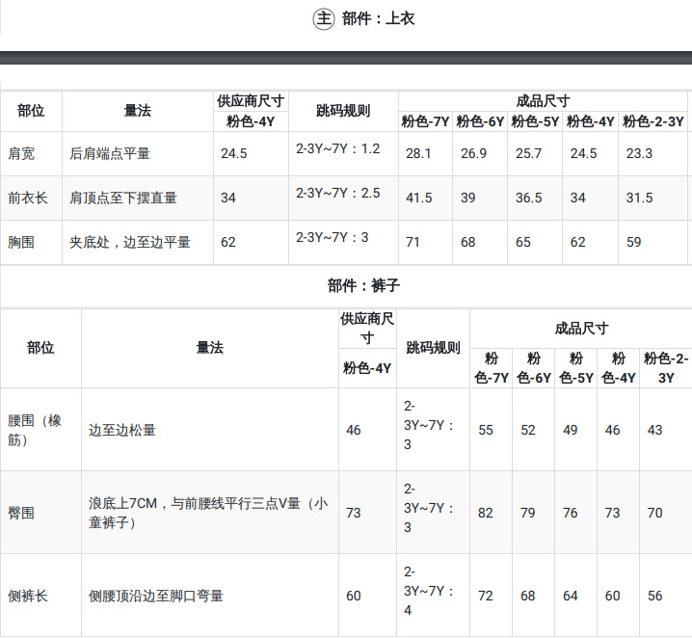Click the 臀围 value 70
692x638 pixels.
(x=655, y=513)
